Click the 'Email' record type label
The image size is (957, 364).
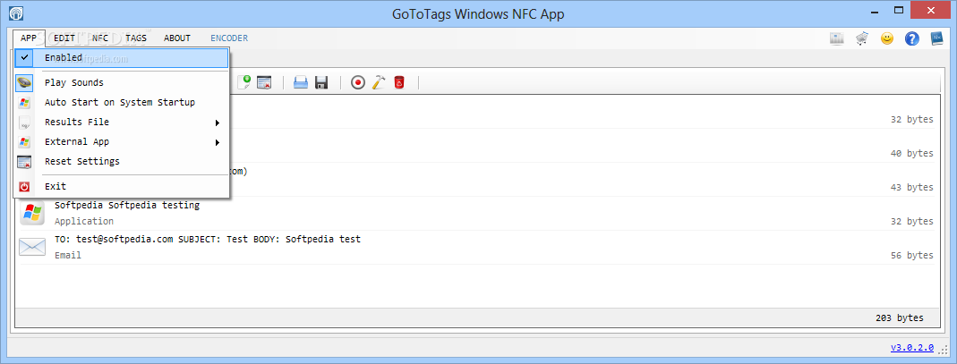[68, 256]
